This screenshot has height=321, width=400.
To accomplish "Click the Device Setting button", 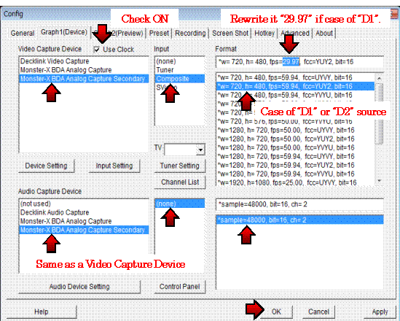I will point(46,166).
